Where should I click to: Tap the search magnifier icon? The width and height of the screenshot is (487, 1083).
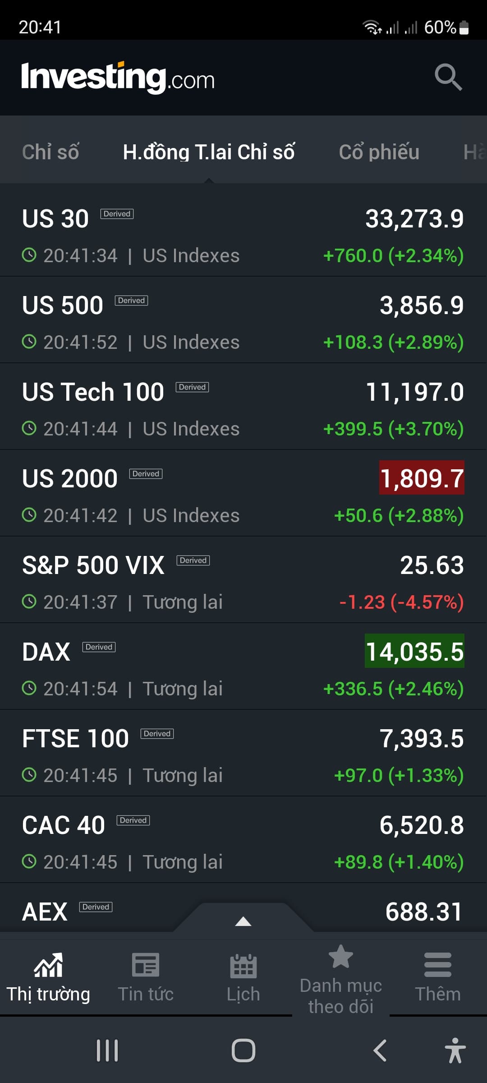448,77
